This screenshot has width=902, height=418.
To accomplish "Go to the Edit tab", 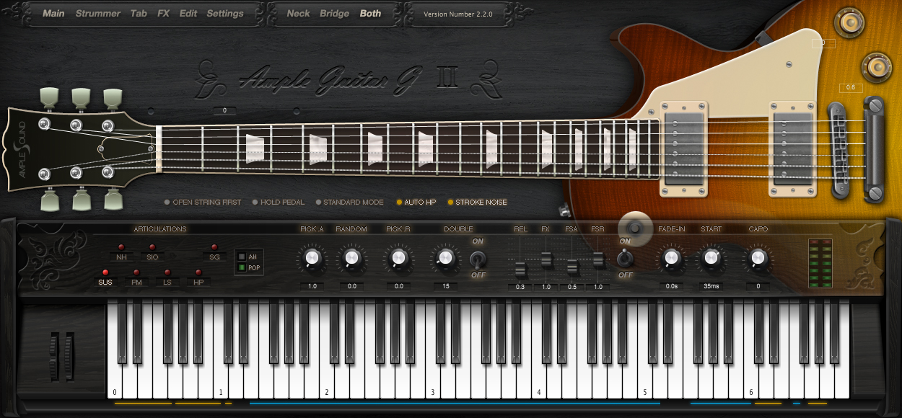I will point(188,13).
